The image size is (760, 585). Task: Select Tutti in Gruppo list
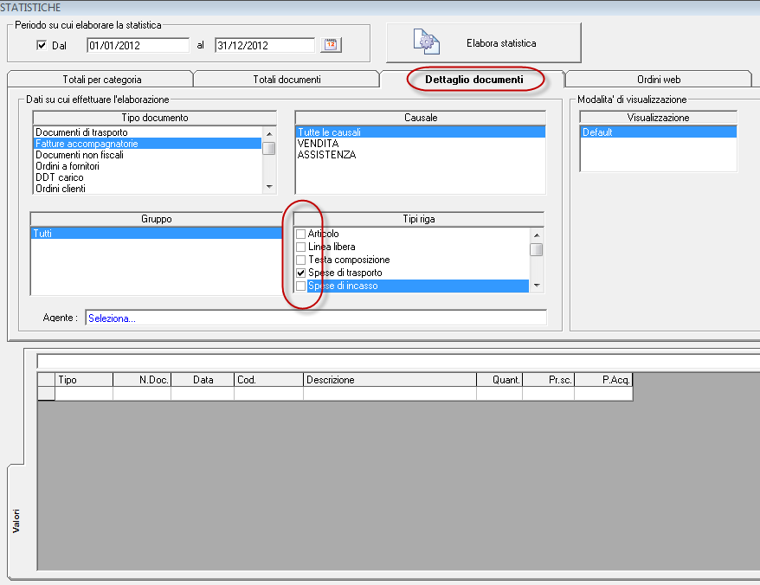156,233
